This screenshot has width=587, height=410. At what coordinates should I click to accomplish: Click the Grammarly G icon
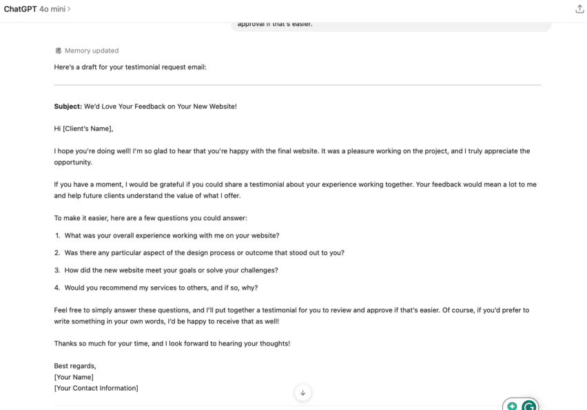tap(528, 406)
